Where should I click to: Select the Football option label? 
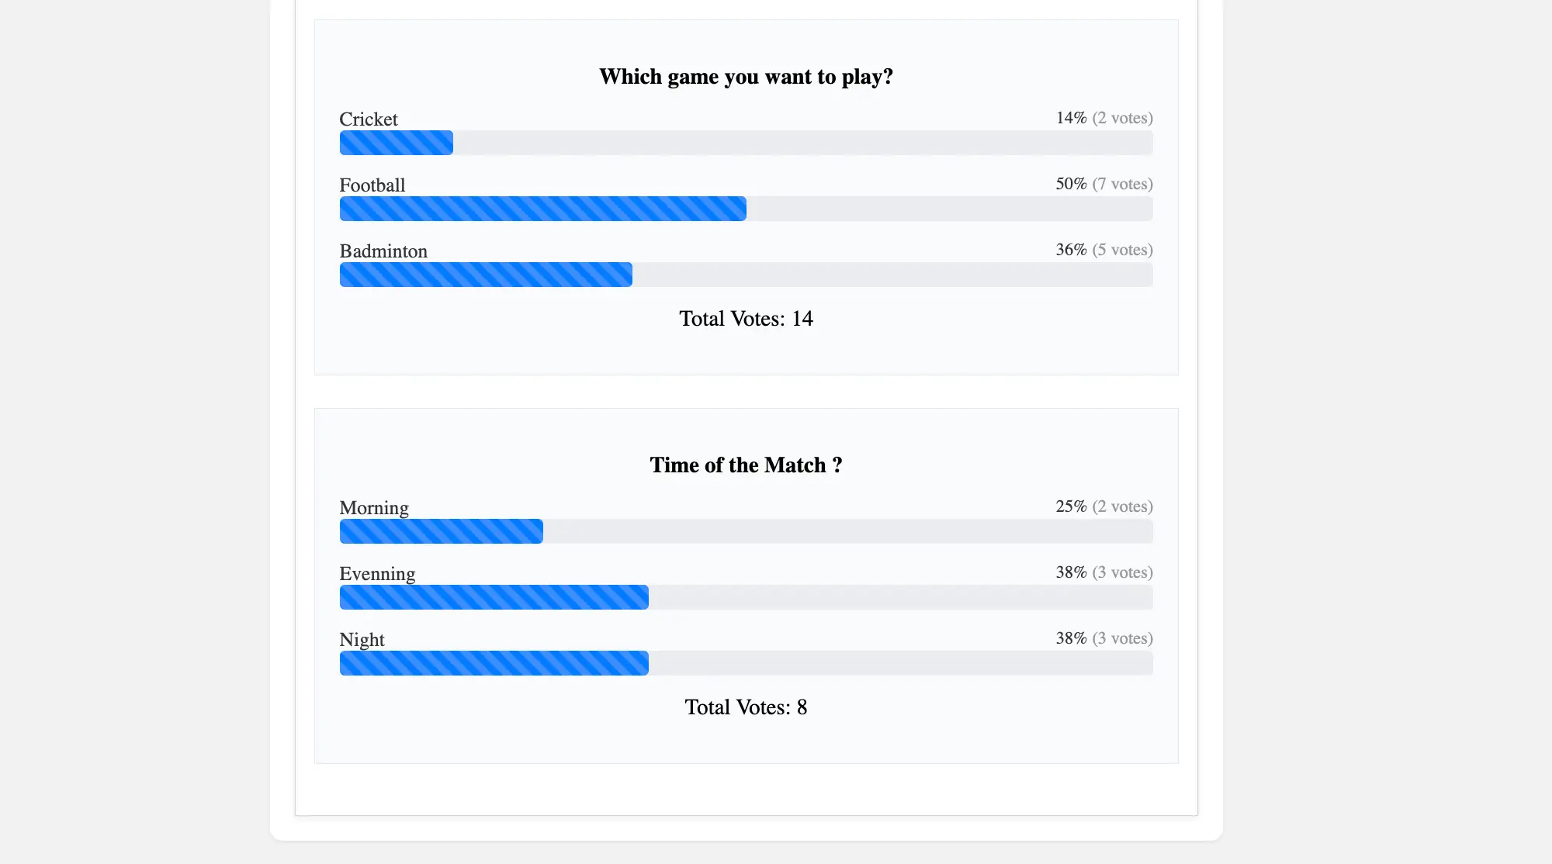pos(372,185)
